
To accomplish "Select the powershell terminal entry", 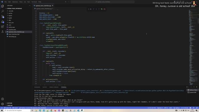I will click(192, 92).
